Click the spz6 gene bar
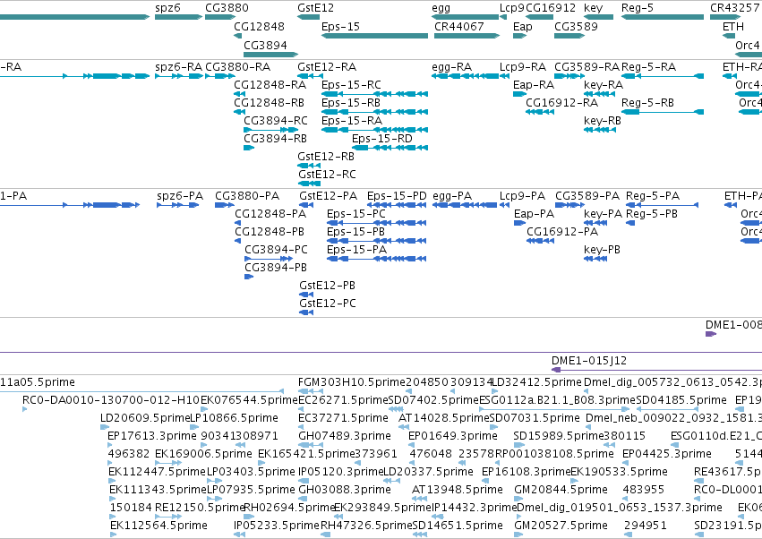The height and width of the screenshot is (539, 762). click(x=178, y=17)
